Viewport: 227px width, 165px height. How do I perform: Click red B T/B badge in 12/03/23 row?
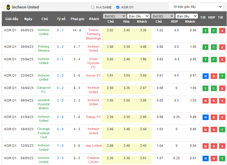205,146
